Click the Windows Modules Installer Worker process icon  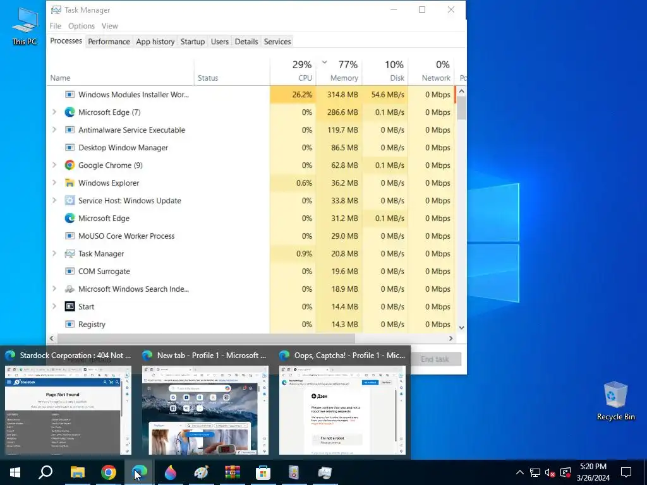point(70,95)
